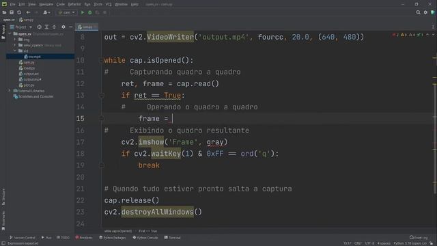Open output.mp4 in the project tree
Image resolution: width=437 pixels, height=246 pixels.
(32, 79)
